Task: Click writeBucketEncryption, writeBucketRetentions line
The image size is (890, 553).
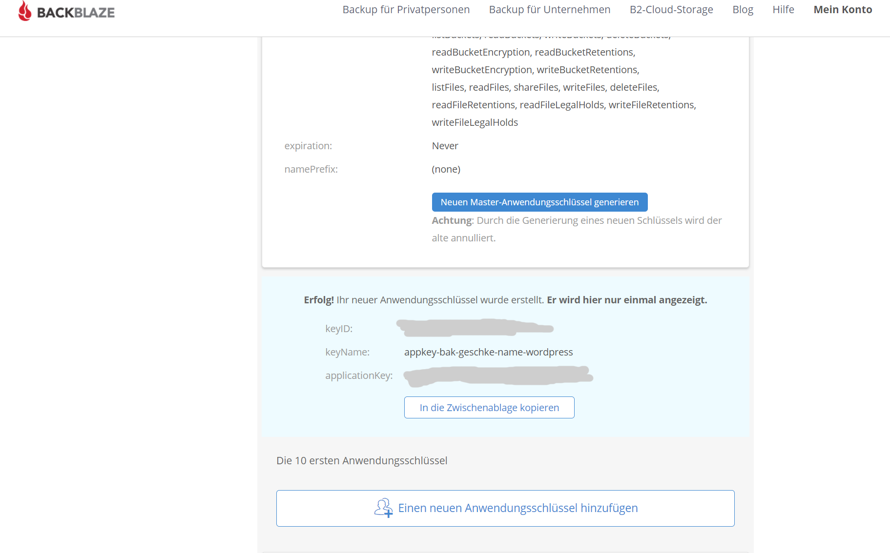Action: tap(536, 70)
